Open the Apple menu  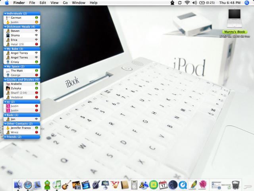[x=7, y=3]
